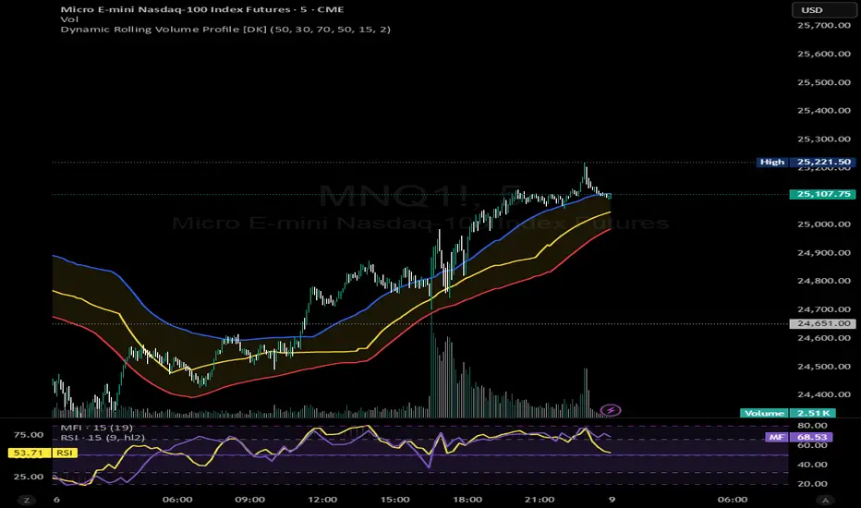Click 25,000.00 on the price axis
Image resolution: width=861 pixels, height=508 pixels.
pyautogui.click(x=824, y=224)
